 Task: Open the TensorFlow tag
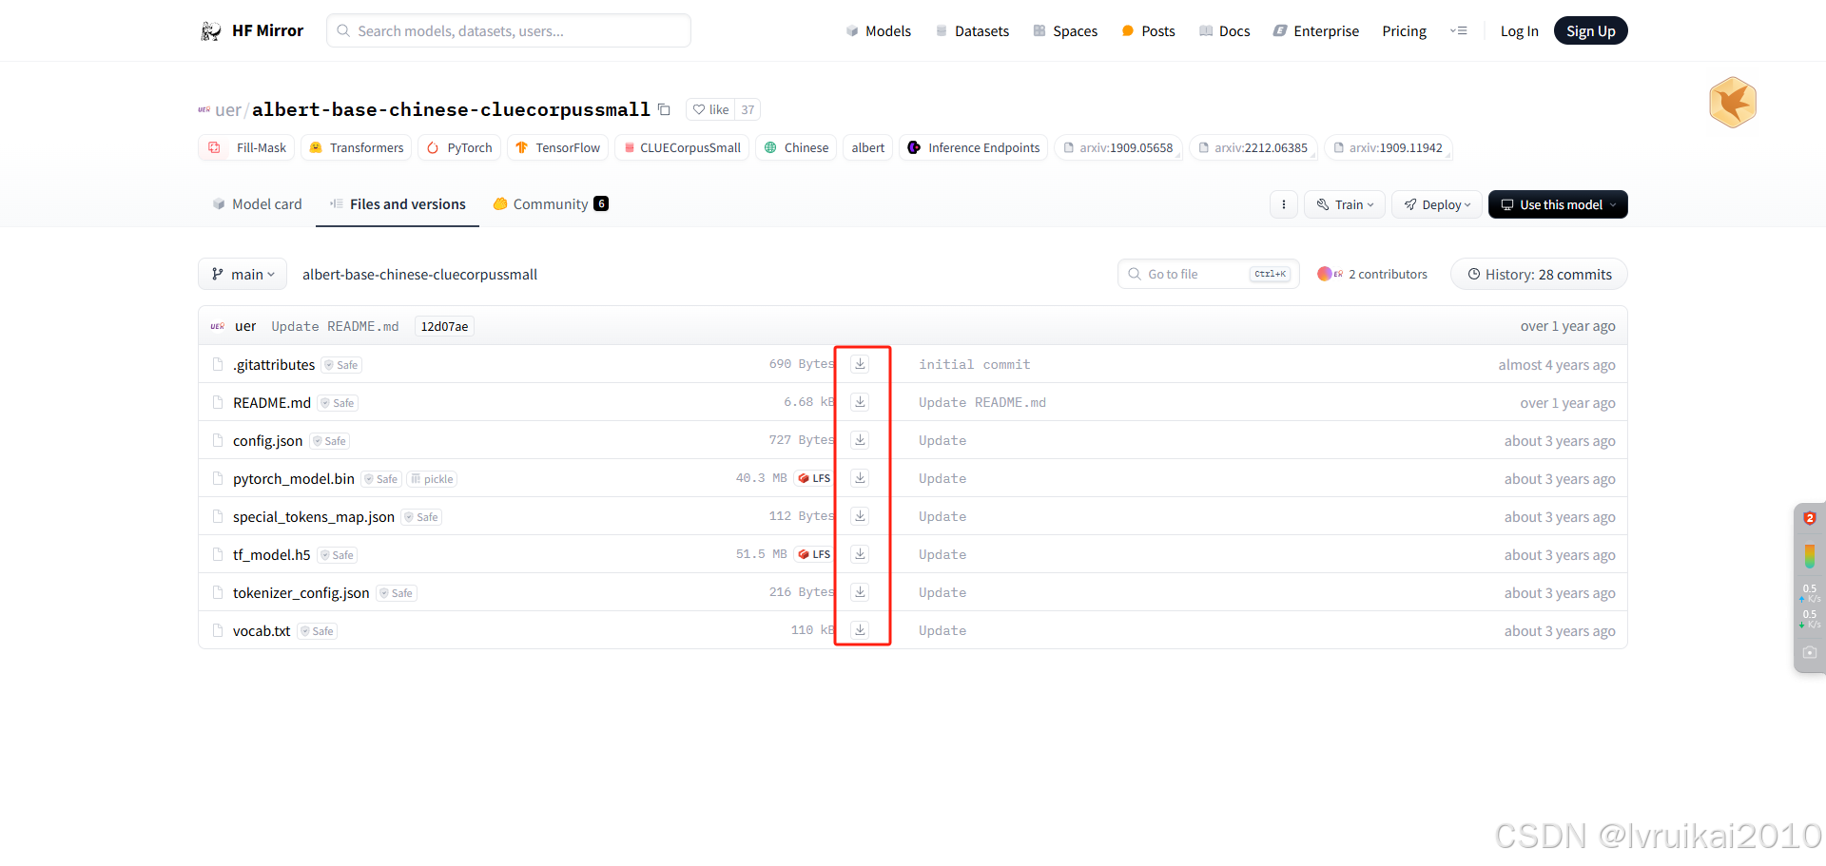pos(557,147)
